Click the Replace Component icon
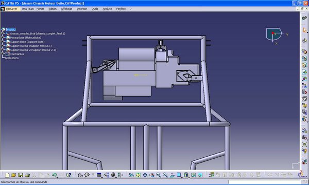The height and width of the screenshot is (185, 309). (x=304, y=85)
